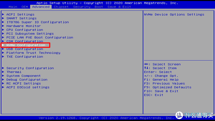Open USB Configuration entry
The width and height of the screenshot is (215, 121).
[25, 49]
